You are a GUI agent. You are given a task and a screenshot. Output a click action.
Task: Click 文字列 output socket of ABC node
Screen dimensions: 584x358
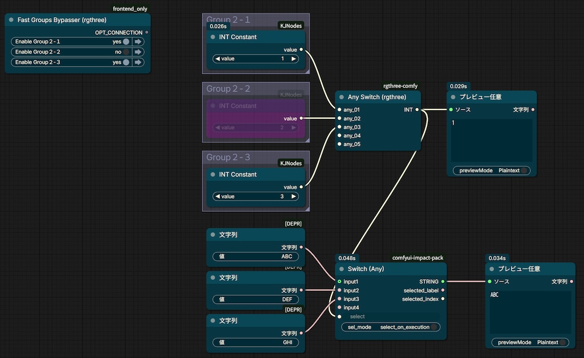tap(301, 247)
